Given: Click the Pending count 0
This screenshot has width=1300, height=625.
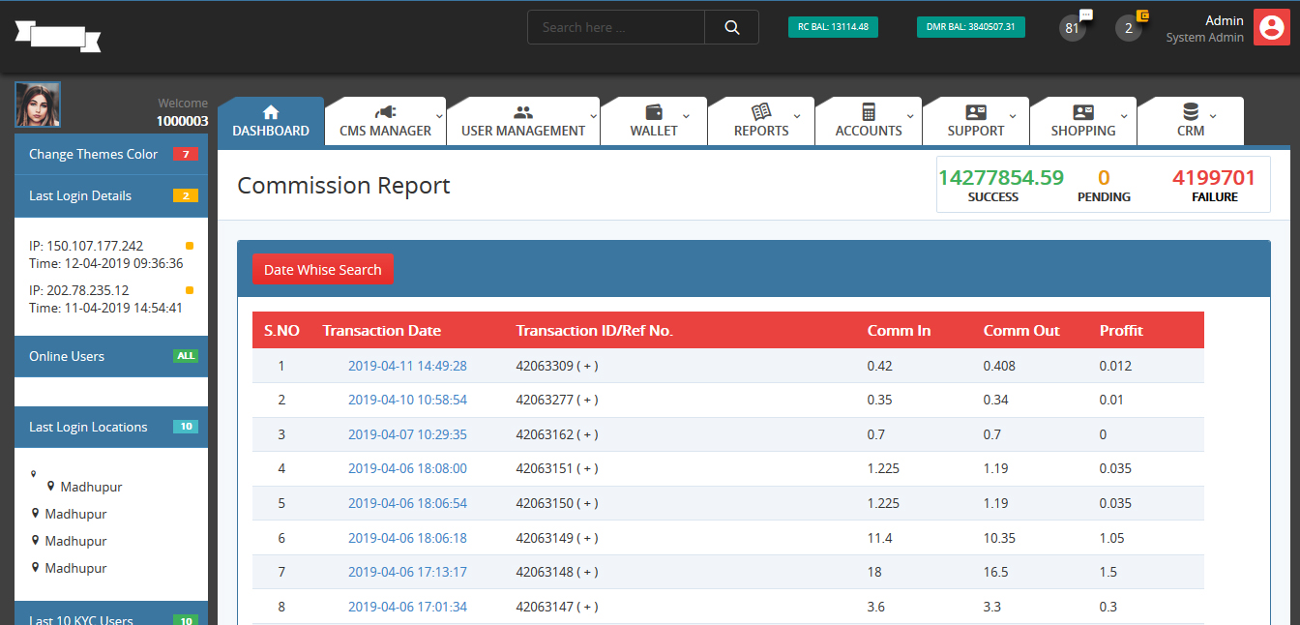Looking at the screenshot, I should (1104, 177).
